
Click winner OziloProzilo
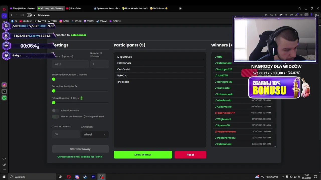point(224,107)
